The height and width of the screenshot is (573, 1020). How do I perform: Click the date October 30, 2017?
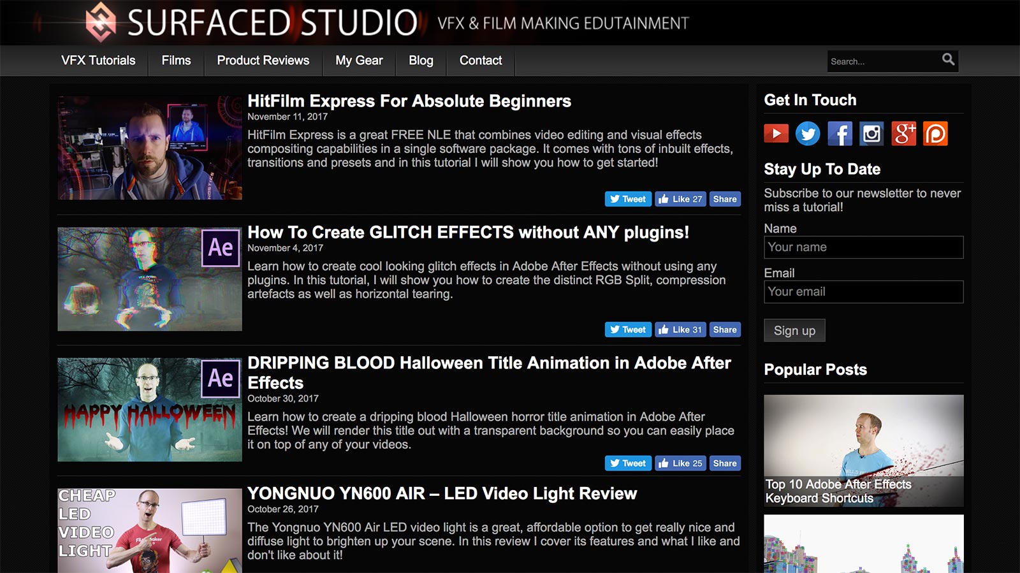[283, 398]
